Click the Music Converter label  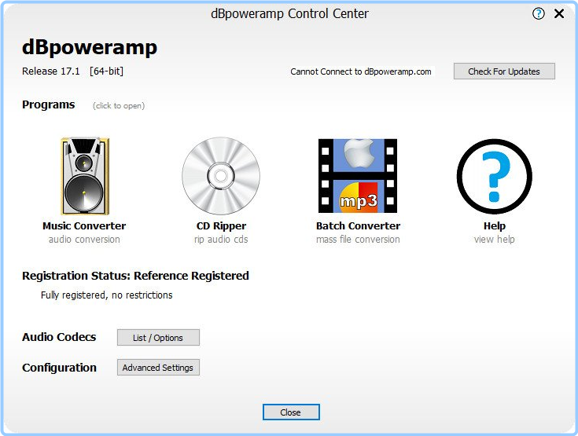(84, 225)
